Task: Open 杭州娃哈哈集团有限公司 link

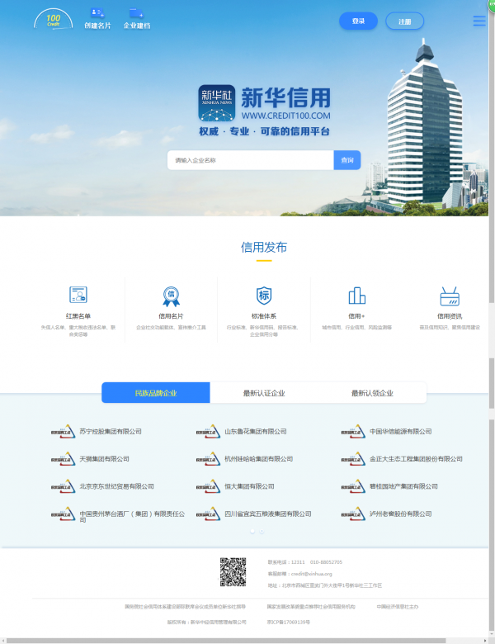Action: tap(258, 459)
